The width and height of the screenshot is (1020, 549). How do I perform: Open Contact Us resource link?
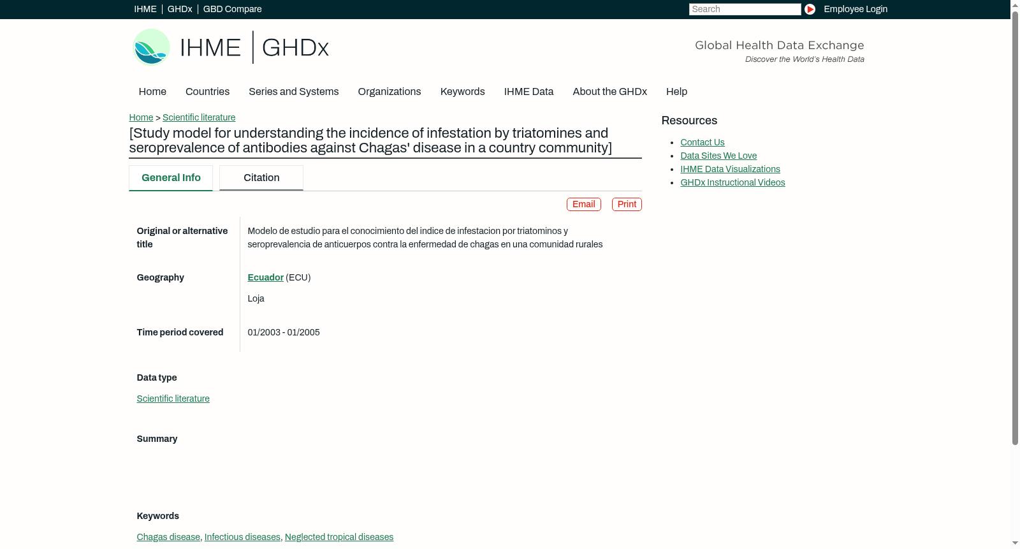[x=703, y=142]
